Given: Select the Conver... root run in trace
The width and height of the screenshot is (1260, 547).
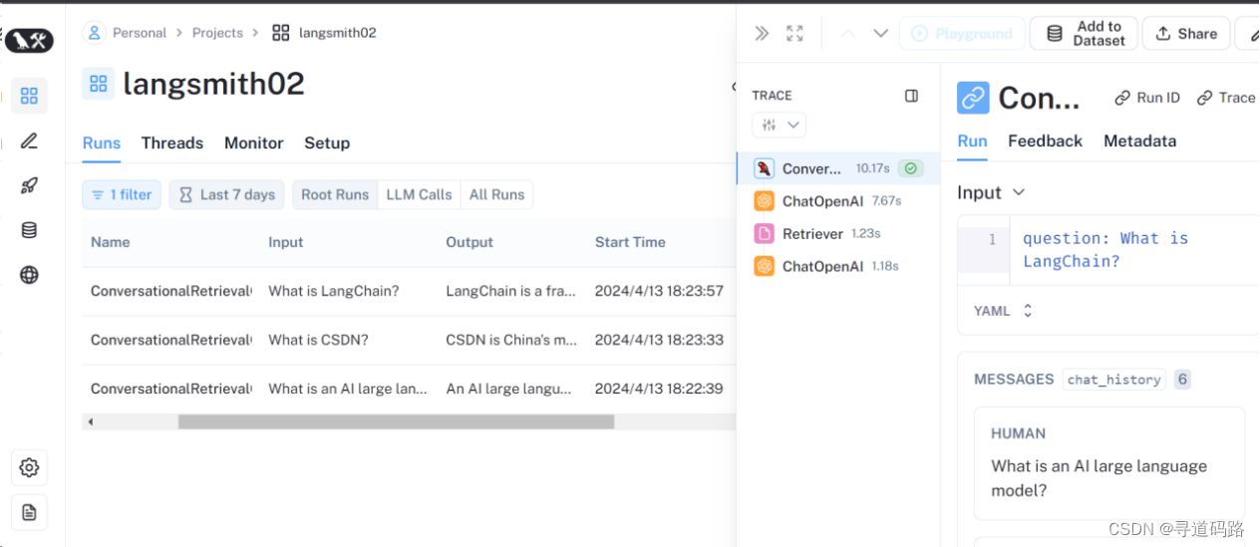Looking at the screenshot, I should [838, 168].
